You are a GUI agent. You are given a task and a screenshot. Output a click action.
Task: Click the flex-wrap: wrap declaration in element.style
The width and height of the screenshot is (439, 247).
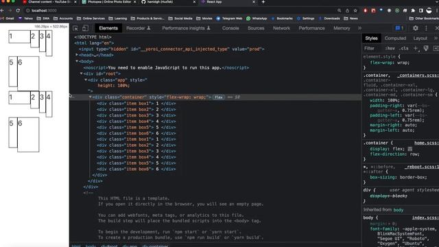[x=390, y=62]
